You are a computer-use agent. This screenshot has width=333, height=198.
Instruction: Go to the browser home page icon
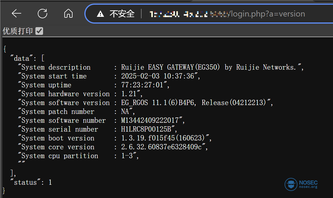pyautogui.click(x=68, y=14)
